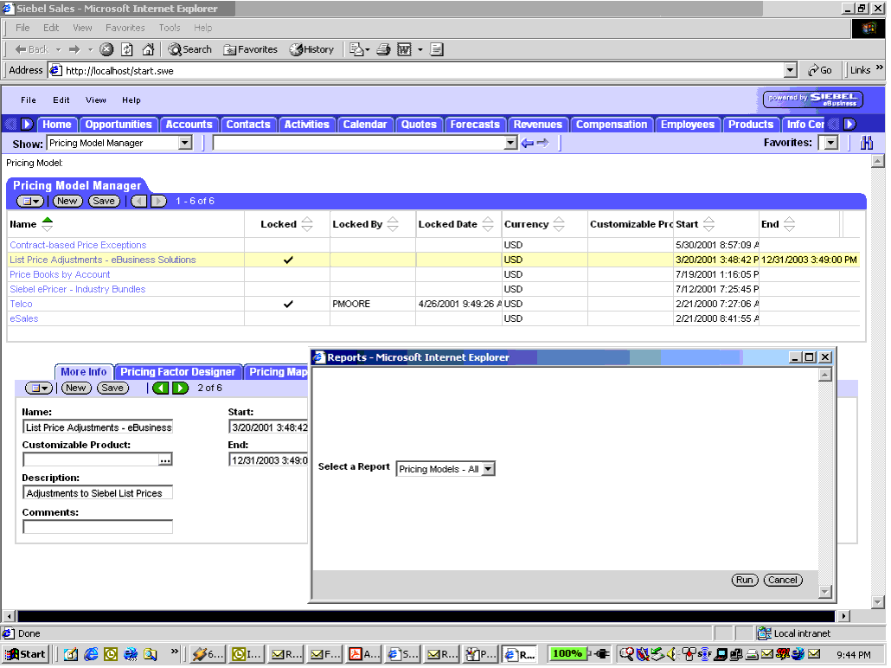Open the Favorites dropdown

tap(831, 143)
